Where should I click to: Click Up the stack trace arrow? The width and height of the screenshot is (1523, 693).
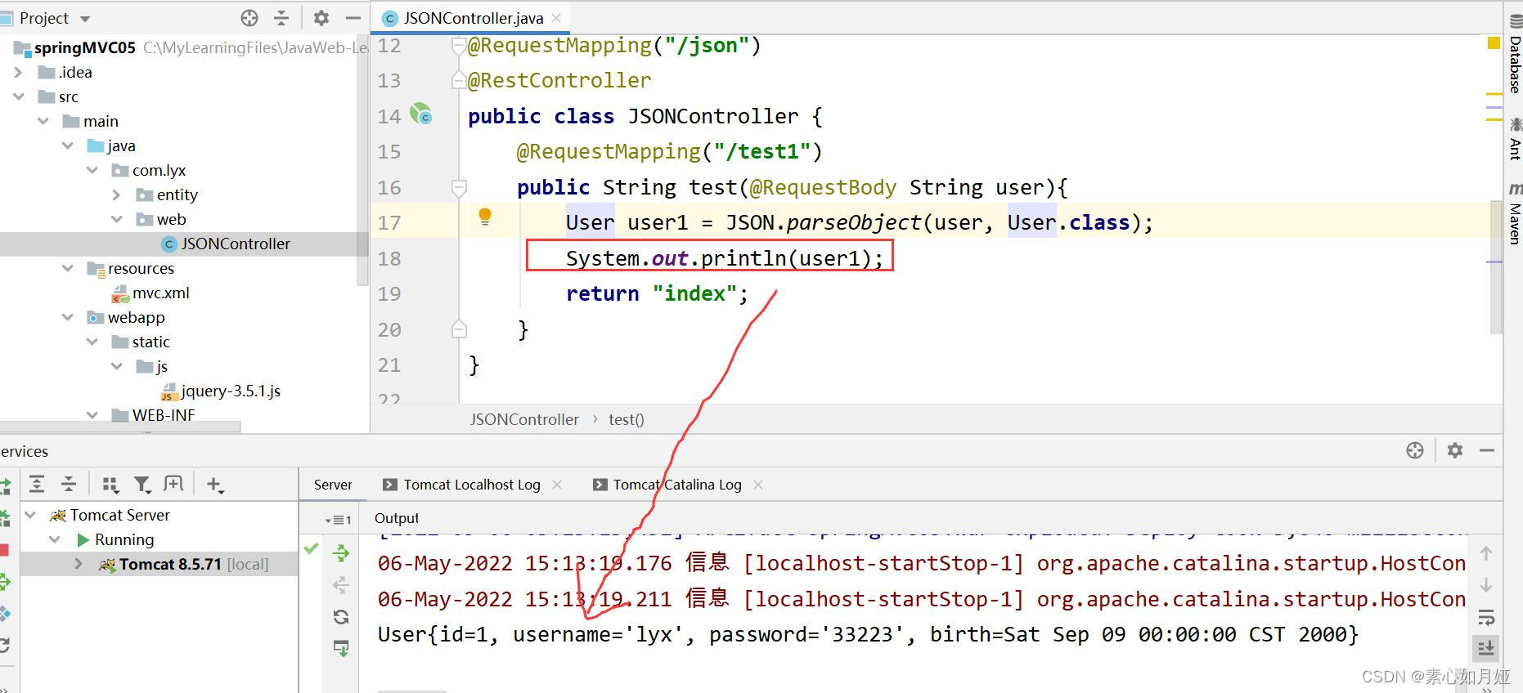(1486, 553)
